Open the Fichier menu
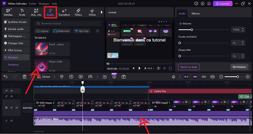 coord(33,4)
